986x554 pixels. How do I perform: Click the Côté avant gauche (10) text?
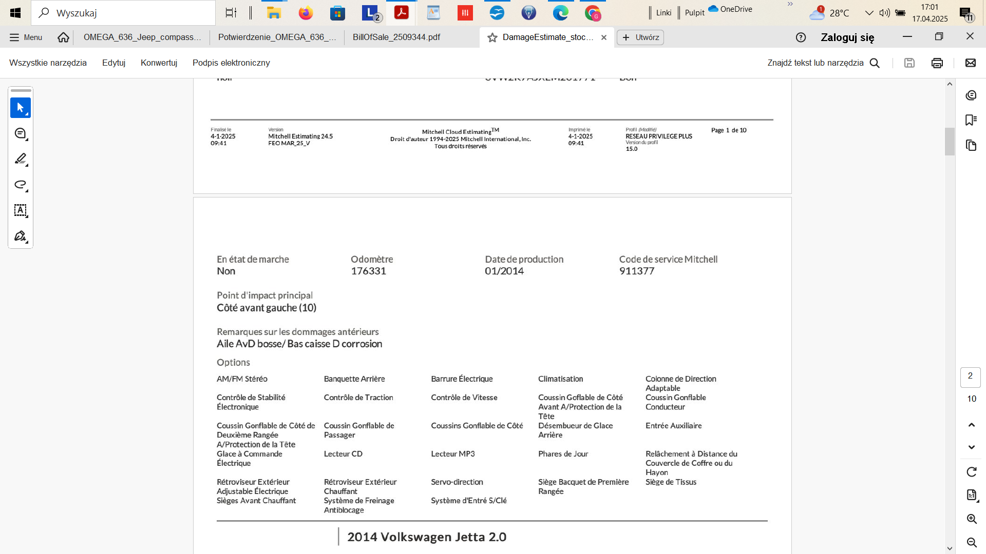[x=267, y=308]
